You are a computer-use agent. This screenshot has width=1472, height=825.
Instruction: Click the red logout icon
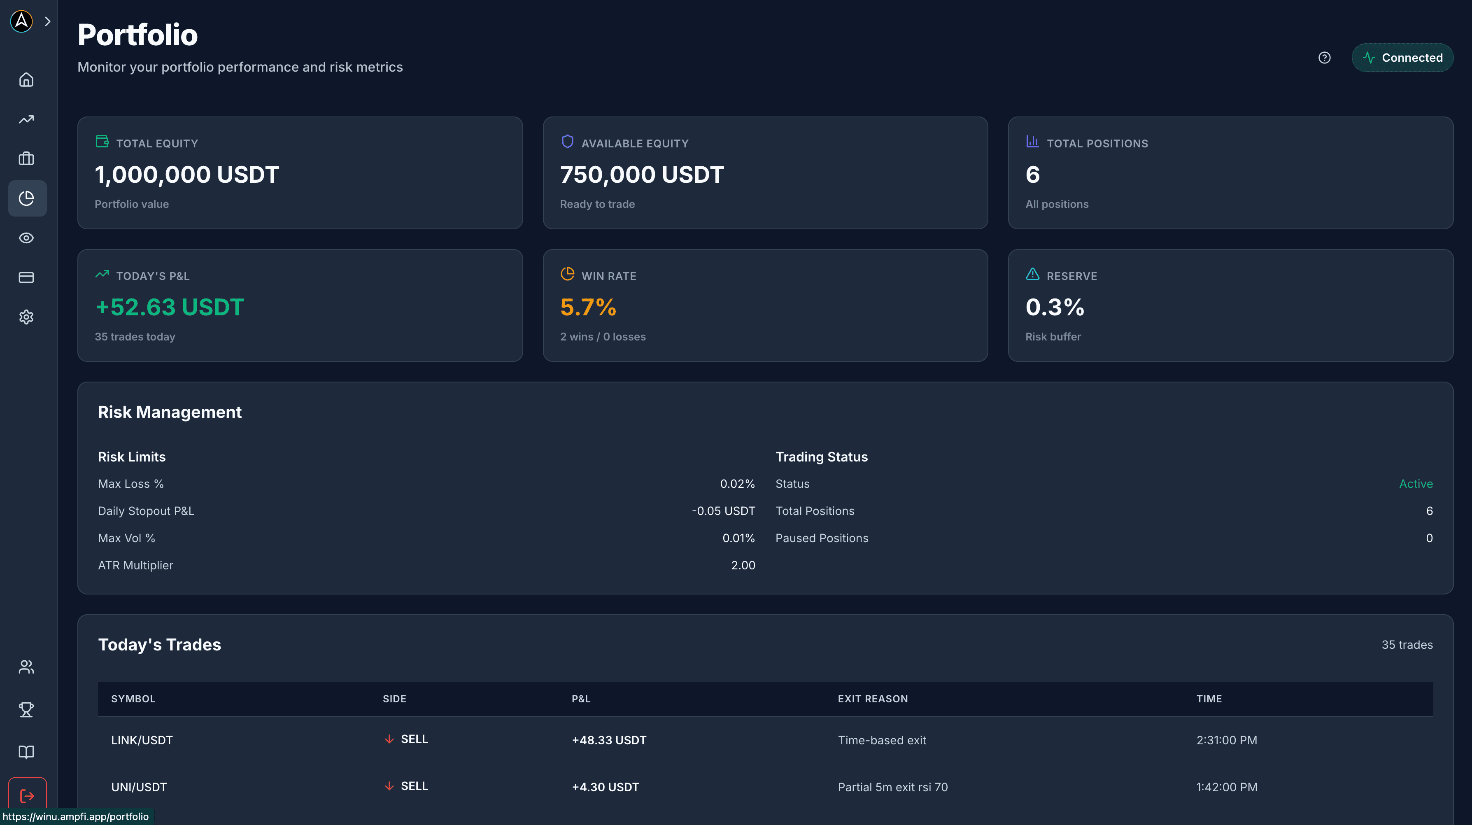point(27,795)
